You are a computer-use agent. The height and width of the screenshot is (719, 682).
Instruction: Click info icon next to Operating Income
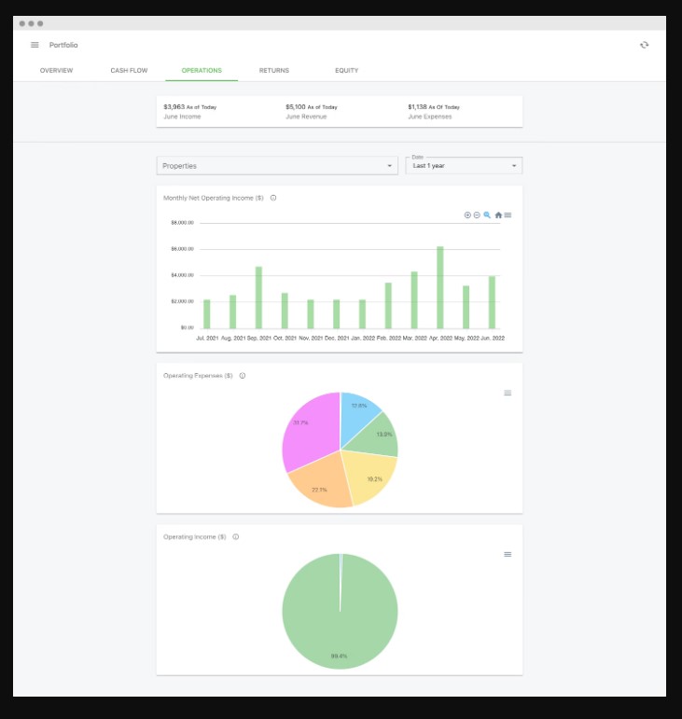[236, 537]
